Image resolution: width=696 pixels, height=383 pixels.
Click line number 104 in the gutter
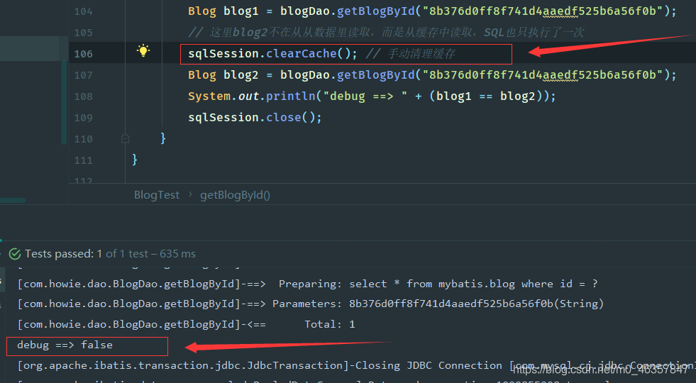84,11
